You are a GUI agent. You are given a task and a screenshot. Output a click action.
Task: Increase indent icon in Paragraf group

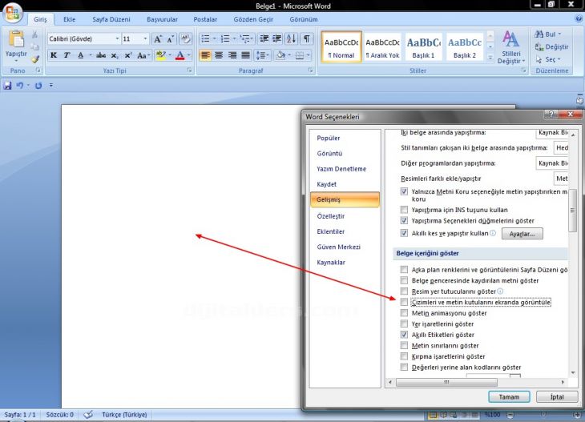click(276, 38)
